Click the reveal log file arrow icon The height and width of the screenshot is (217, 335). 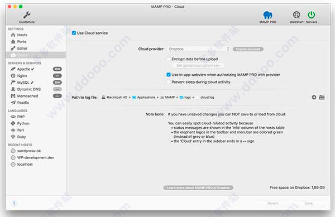click(314, 97)
